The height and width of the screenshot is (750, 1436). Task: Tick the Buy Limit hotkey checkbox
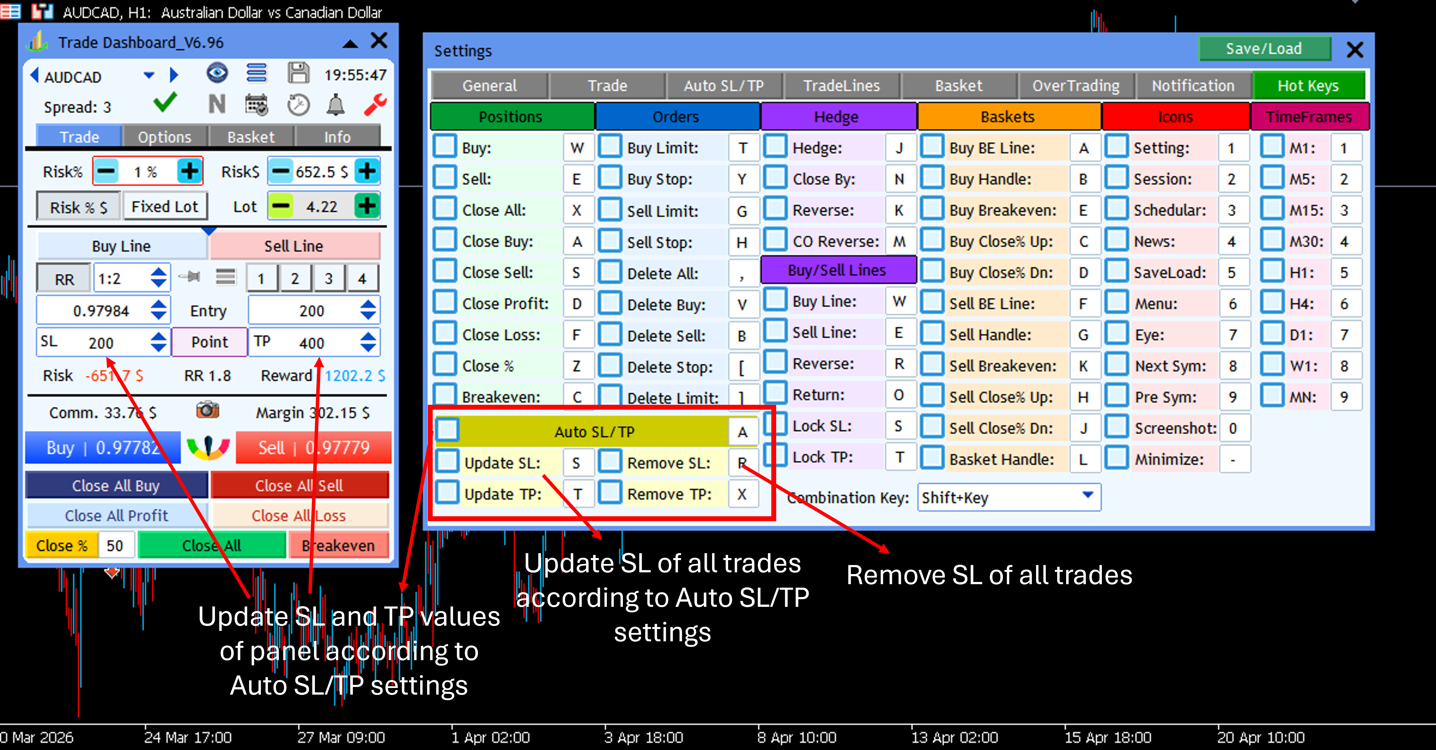tap(610, 147)
